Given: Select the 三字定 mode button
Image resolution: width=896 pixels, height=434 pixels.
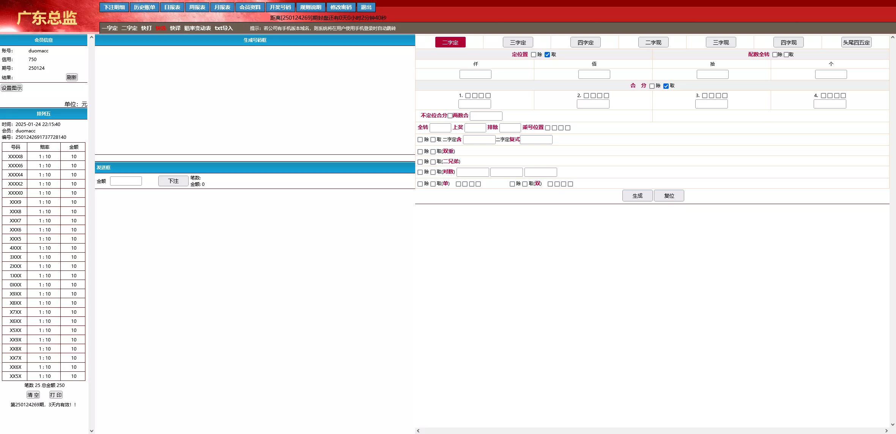Looking at the screenshot, I should point(518,42).
